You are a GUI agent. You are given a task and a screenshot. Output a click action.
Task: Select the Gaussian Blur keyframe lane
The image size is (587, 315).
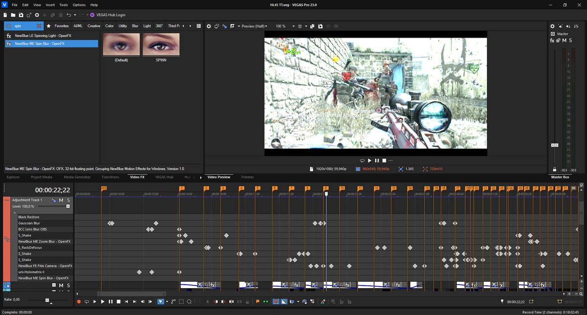(x=45, y=223)
